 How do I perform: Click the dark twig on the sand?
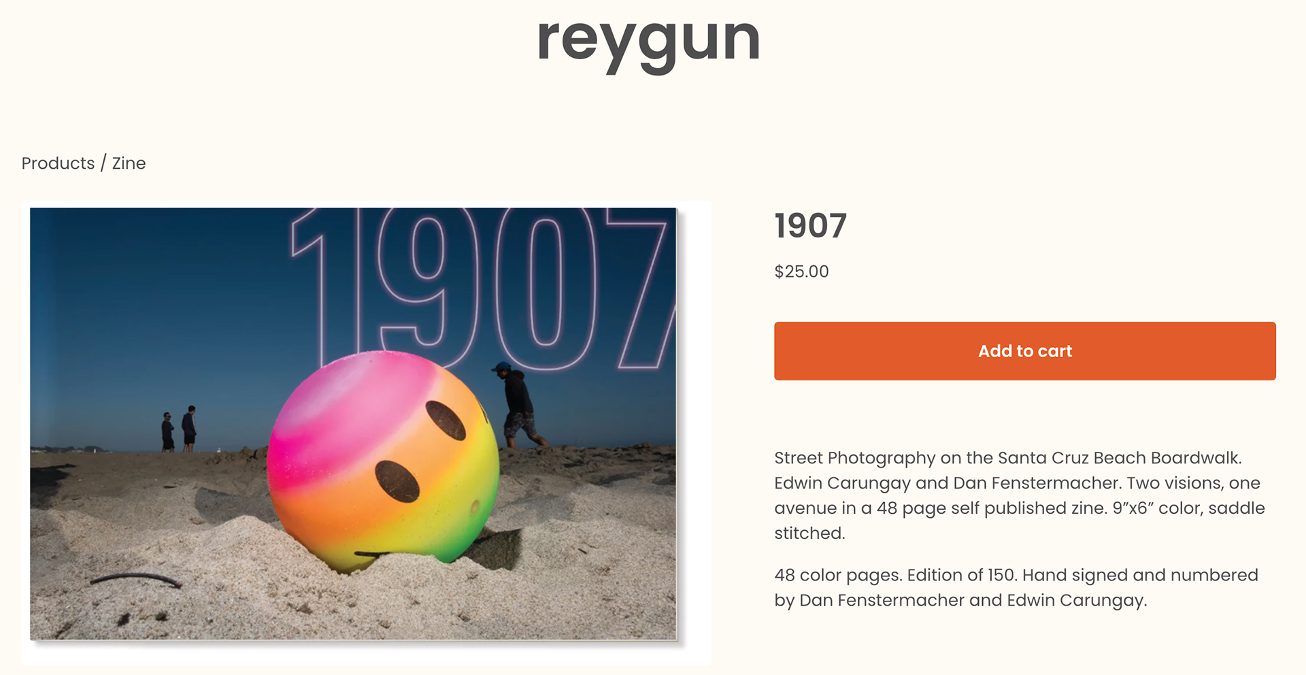pyautogui.click(x=135, y=579)
